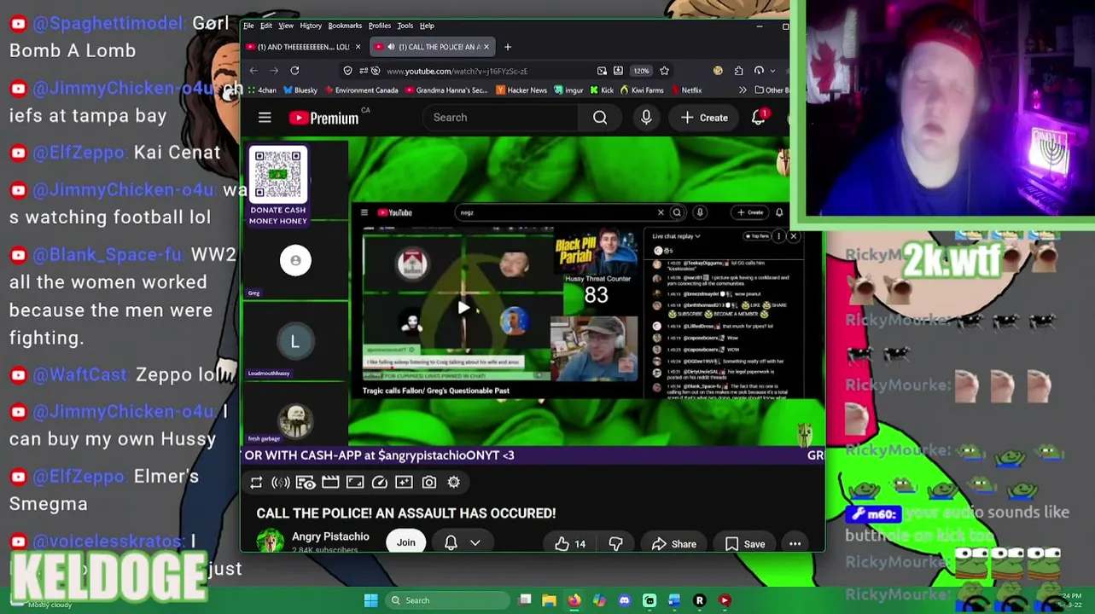Image resolution: width=1095 pixels, height=614 pixels.
Task: Click the Create button
Action: click(x=705, y=118)
